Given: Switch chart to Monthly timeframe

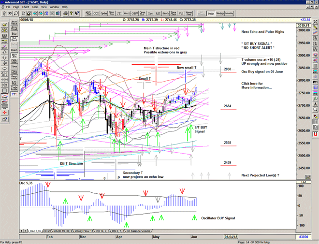Looking at the screenshot, I should click(230, 14).
